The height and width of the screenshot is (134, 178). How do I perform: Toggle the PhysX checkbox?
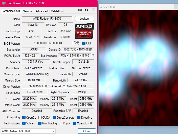[60, 123]
